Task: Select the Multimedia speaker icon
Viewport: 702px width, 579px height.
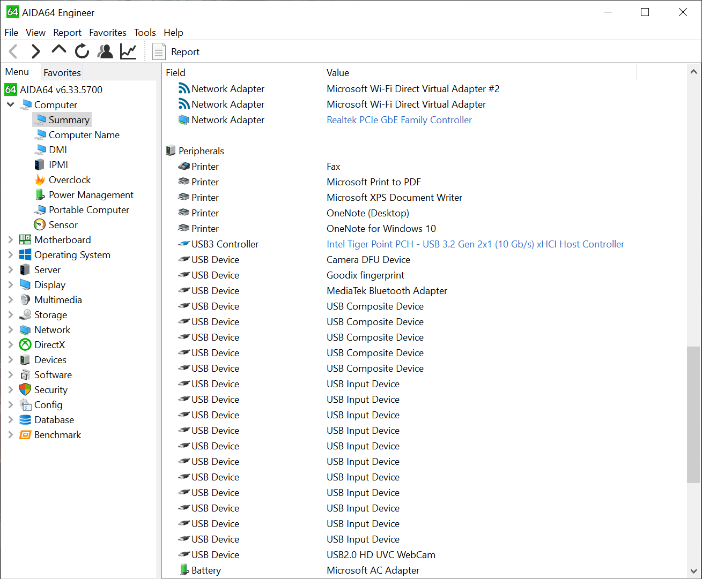Action: (x=25, y=299)
